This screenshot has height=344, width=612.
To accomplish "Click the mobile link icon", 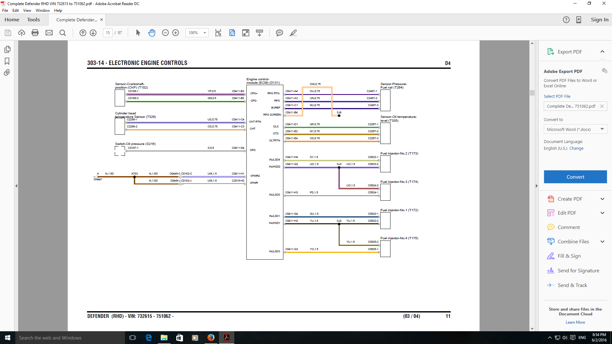I will [x=579, y=20].
